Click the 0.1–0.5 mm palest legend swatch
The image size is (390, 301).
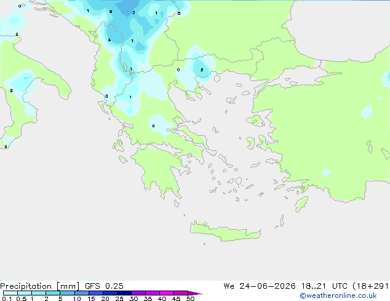tap(10, 293)
